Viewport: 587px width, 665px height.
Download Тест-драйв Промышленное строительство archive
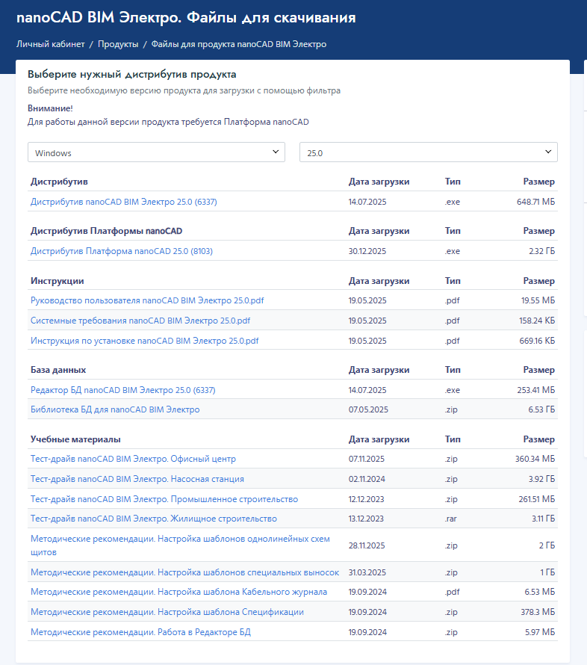pyautogui.click(x=164, y=499)
